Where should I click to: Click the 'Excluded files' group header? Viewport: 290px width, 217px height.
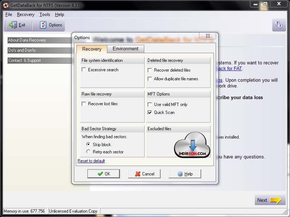[x=178, y=129]
